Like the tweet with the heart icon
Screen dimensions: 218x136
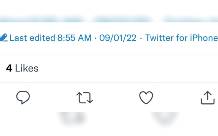click(146, 98)
